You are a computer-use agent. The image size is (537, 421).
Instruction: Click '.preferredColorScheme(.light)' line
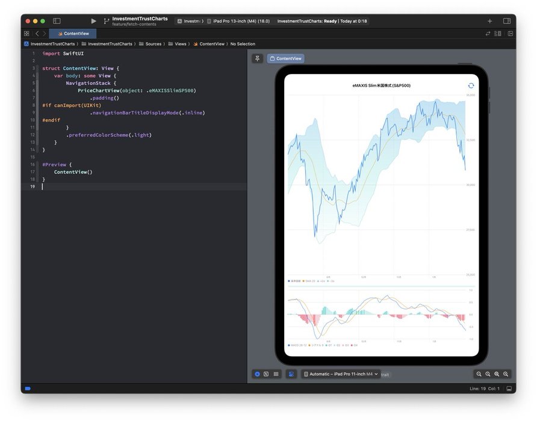pyautogui.click(x=108, y=135)
